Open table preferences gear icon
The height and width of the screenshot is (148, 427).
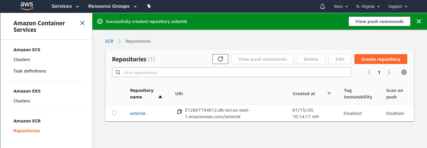tap(404, 72)
